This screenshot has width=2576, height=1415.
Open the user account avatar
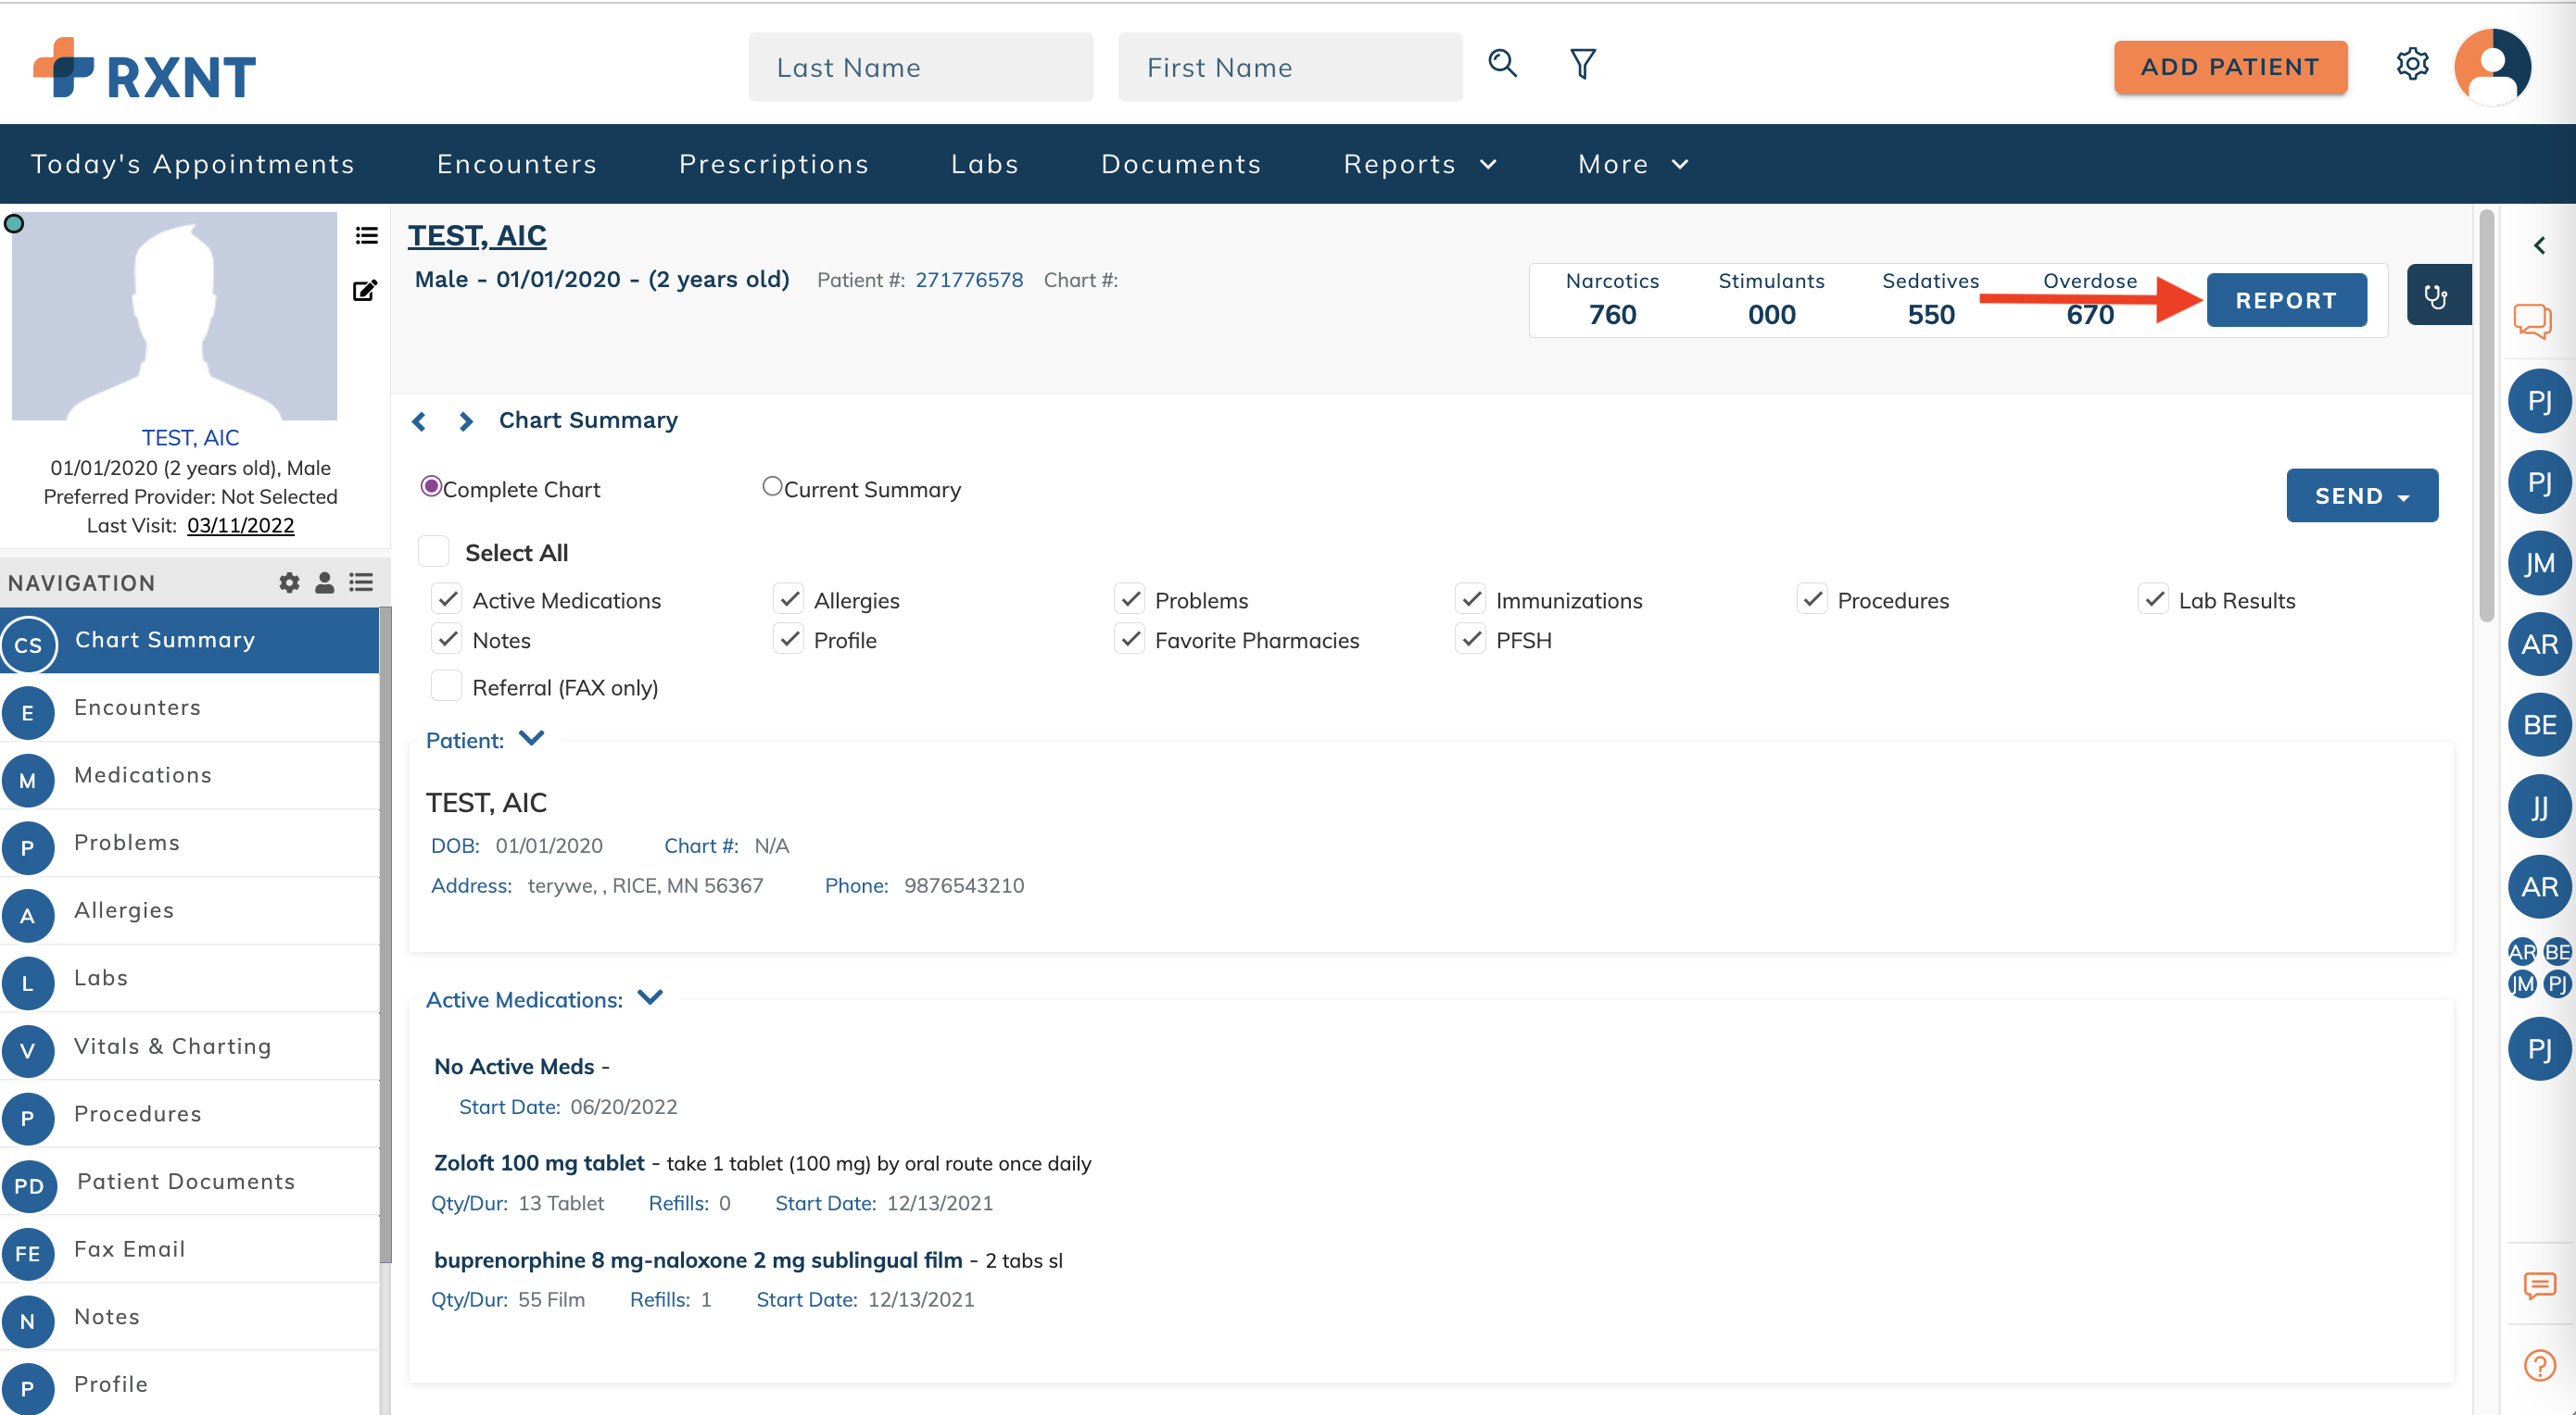pos(2492,66)
